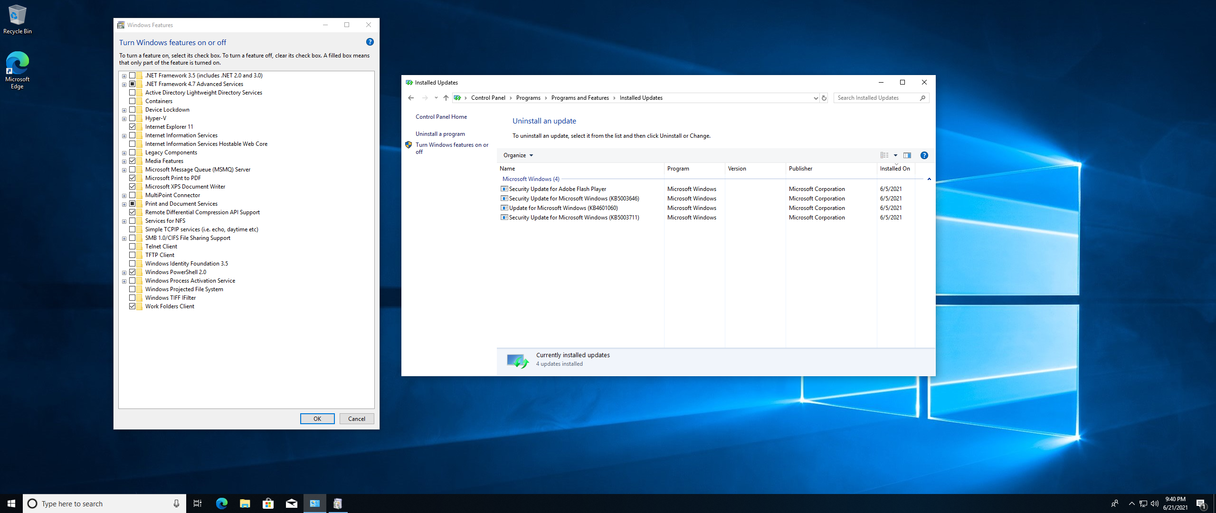Open volume control in system tray
Image resolution: width=1216 pixels, height=513 pixels.
1155,503
